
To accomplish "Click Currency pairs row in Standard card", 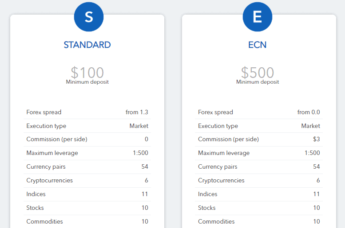I will coord(87,167).
